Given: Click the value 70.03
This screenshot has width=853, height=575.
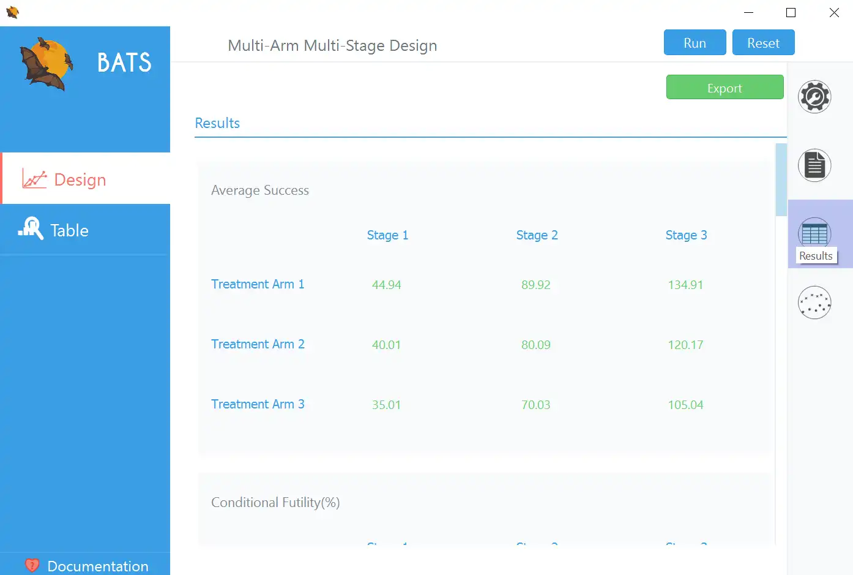Looking at the screenshot, I should 536,405.
